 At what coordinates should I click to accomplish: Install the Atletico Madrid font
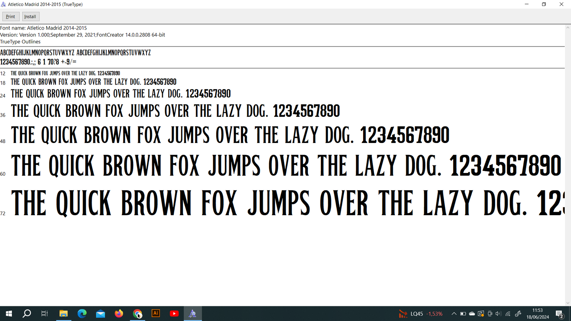tap(30, 17)
